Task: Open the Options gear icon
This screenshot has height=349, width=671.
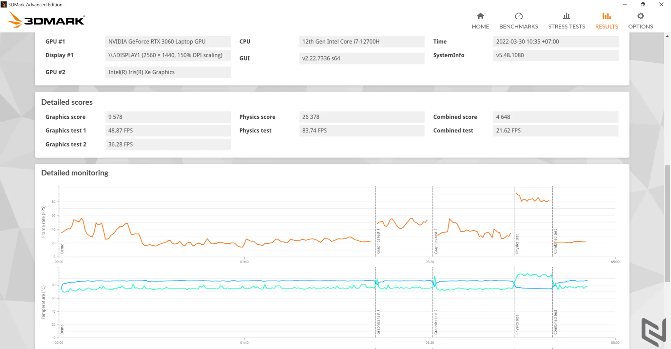Action: [641, 16]
